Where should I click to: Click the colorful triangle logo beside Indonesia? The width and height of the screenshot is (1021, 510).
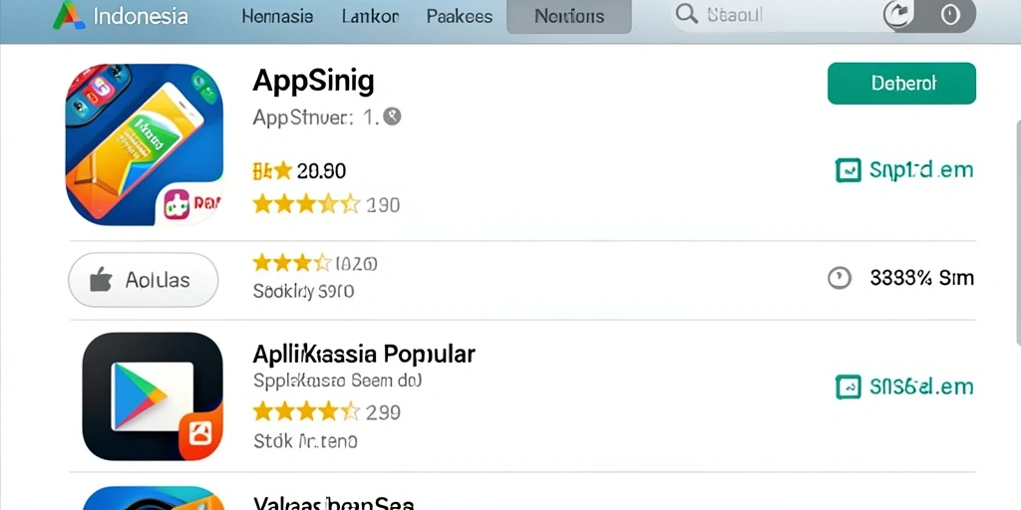(69, 16)
